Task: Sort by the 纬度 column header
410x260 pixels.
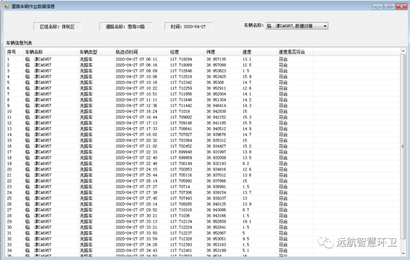Action: 223,52
